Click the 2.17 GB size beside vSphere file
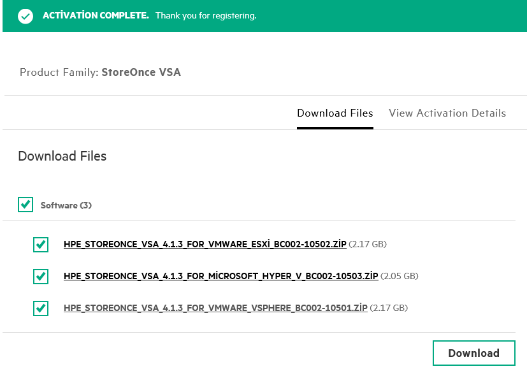The height and width of the screenshot is (369, 527). [x=389, y=308]
